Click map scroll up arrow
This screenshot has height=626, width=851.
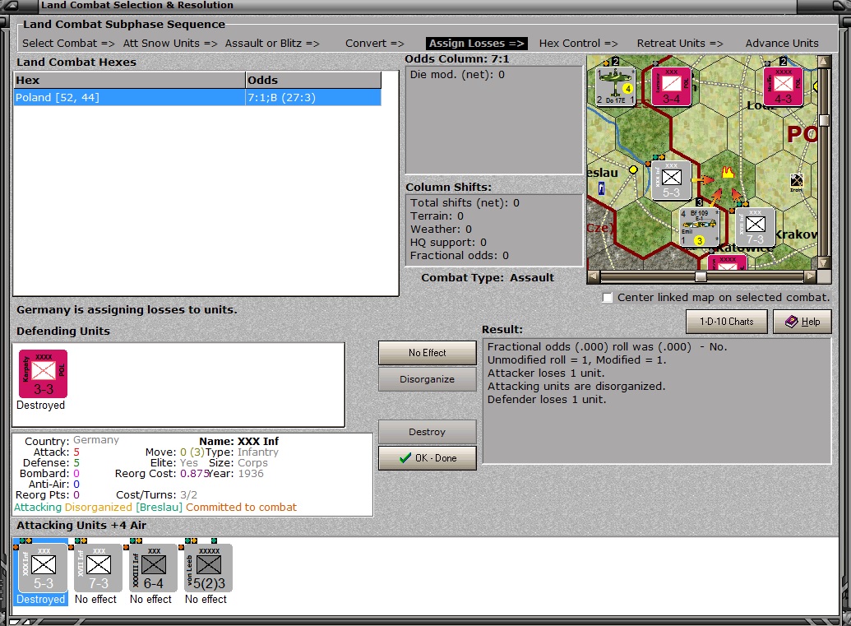(x=824, y=61)
